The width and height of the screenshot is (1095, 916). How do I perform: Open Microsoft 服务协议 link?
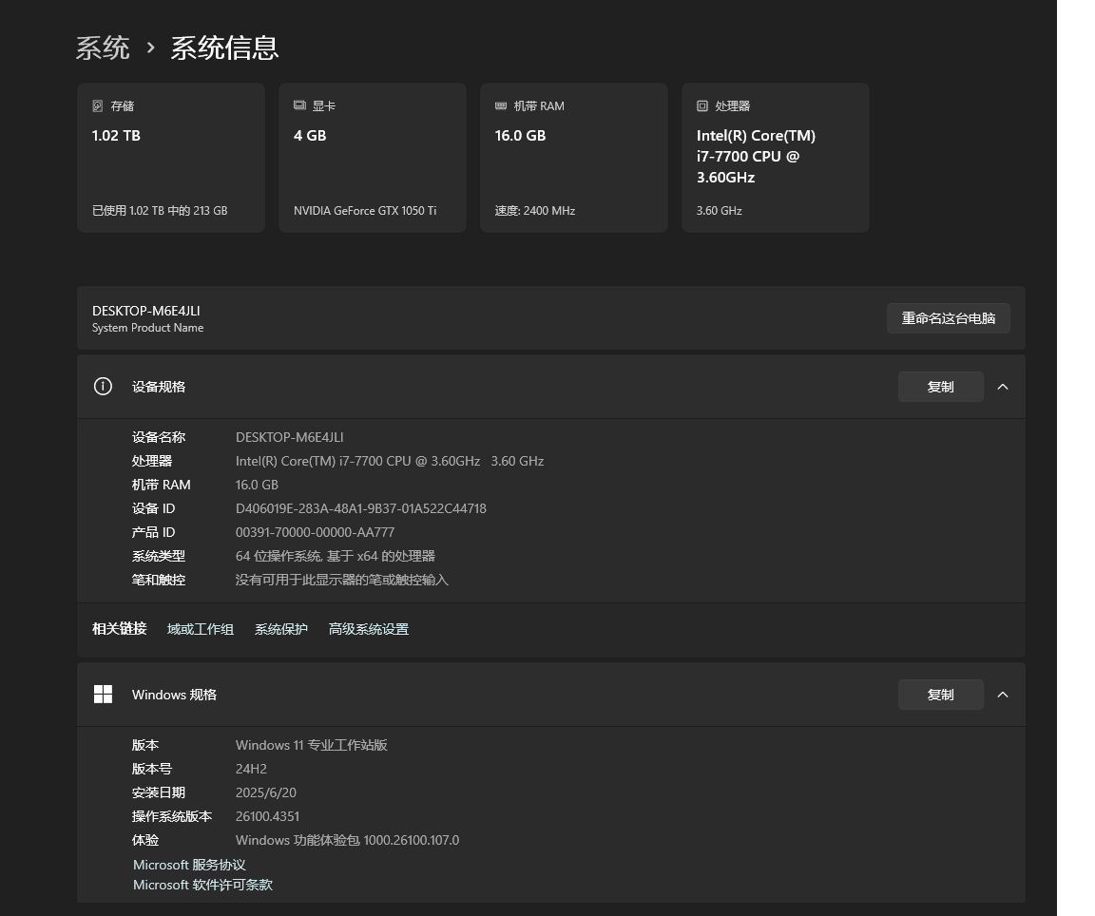point(189,865)
